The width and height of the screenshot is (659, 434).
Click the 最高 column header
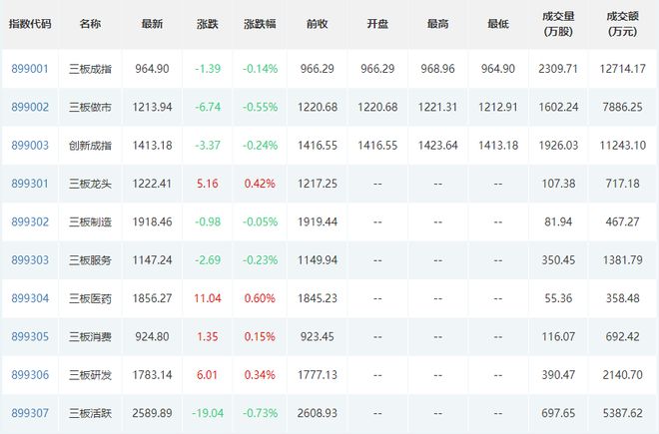pyautogui.click(x=437, y=24)
